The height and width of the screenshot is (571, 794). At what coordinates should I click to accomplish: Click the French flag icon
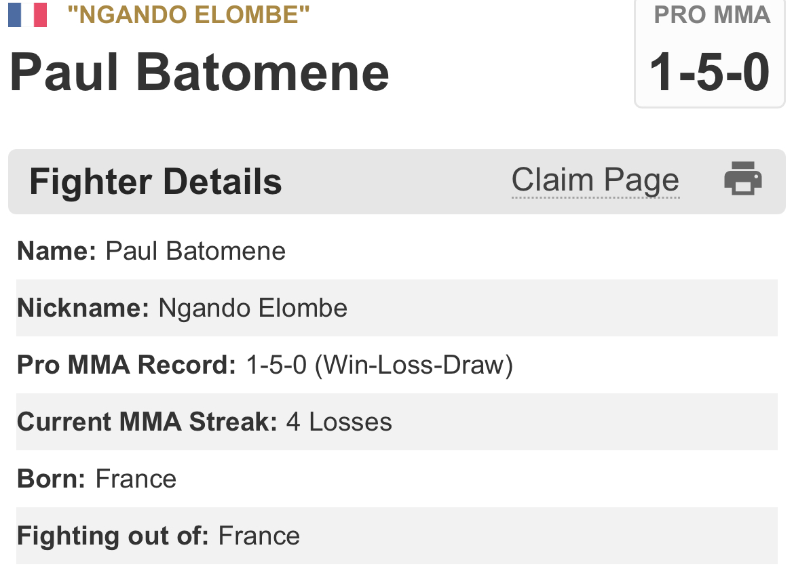tap(28, 15)
